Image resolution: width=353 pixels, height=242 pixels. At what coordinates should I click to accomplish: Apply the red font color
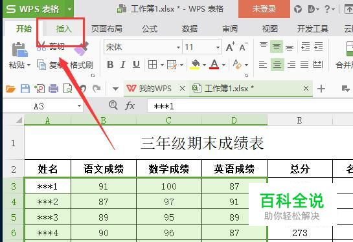[214, 65]
